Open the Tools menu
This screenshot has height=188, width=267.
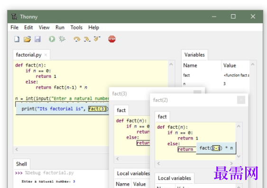(x=76, y=28)
